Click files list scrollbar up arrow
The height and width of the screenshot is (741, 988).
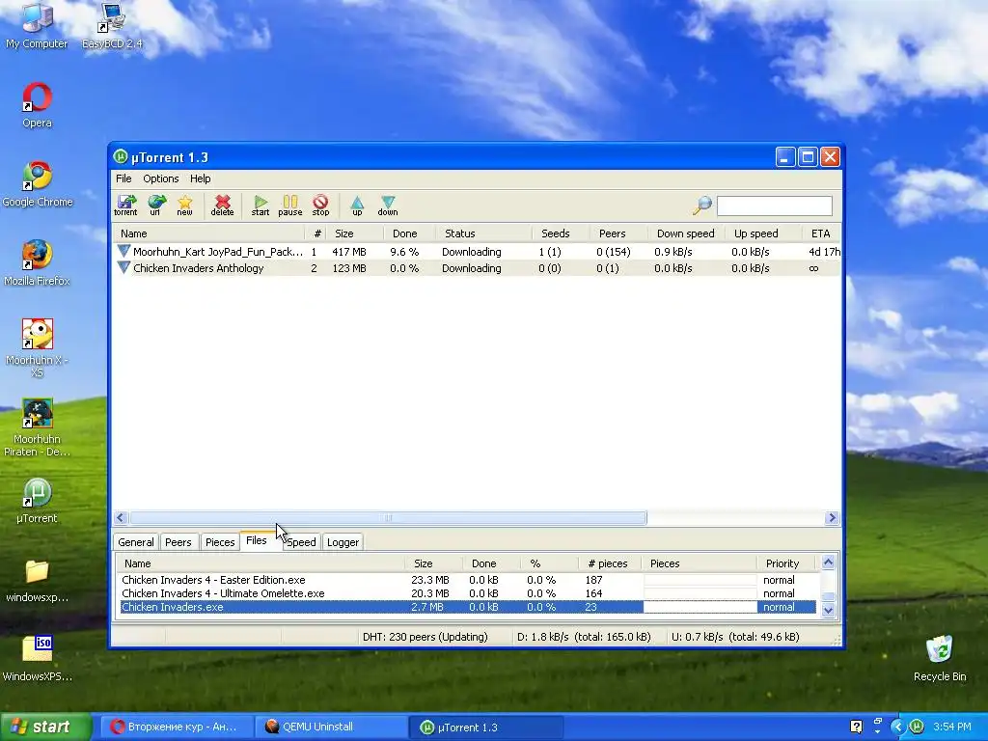tap(829, 563)
